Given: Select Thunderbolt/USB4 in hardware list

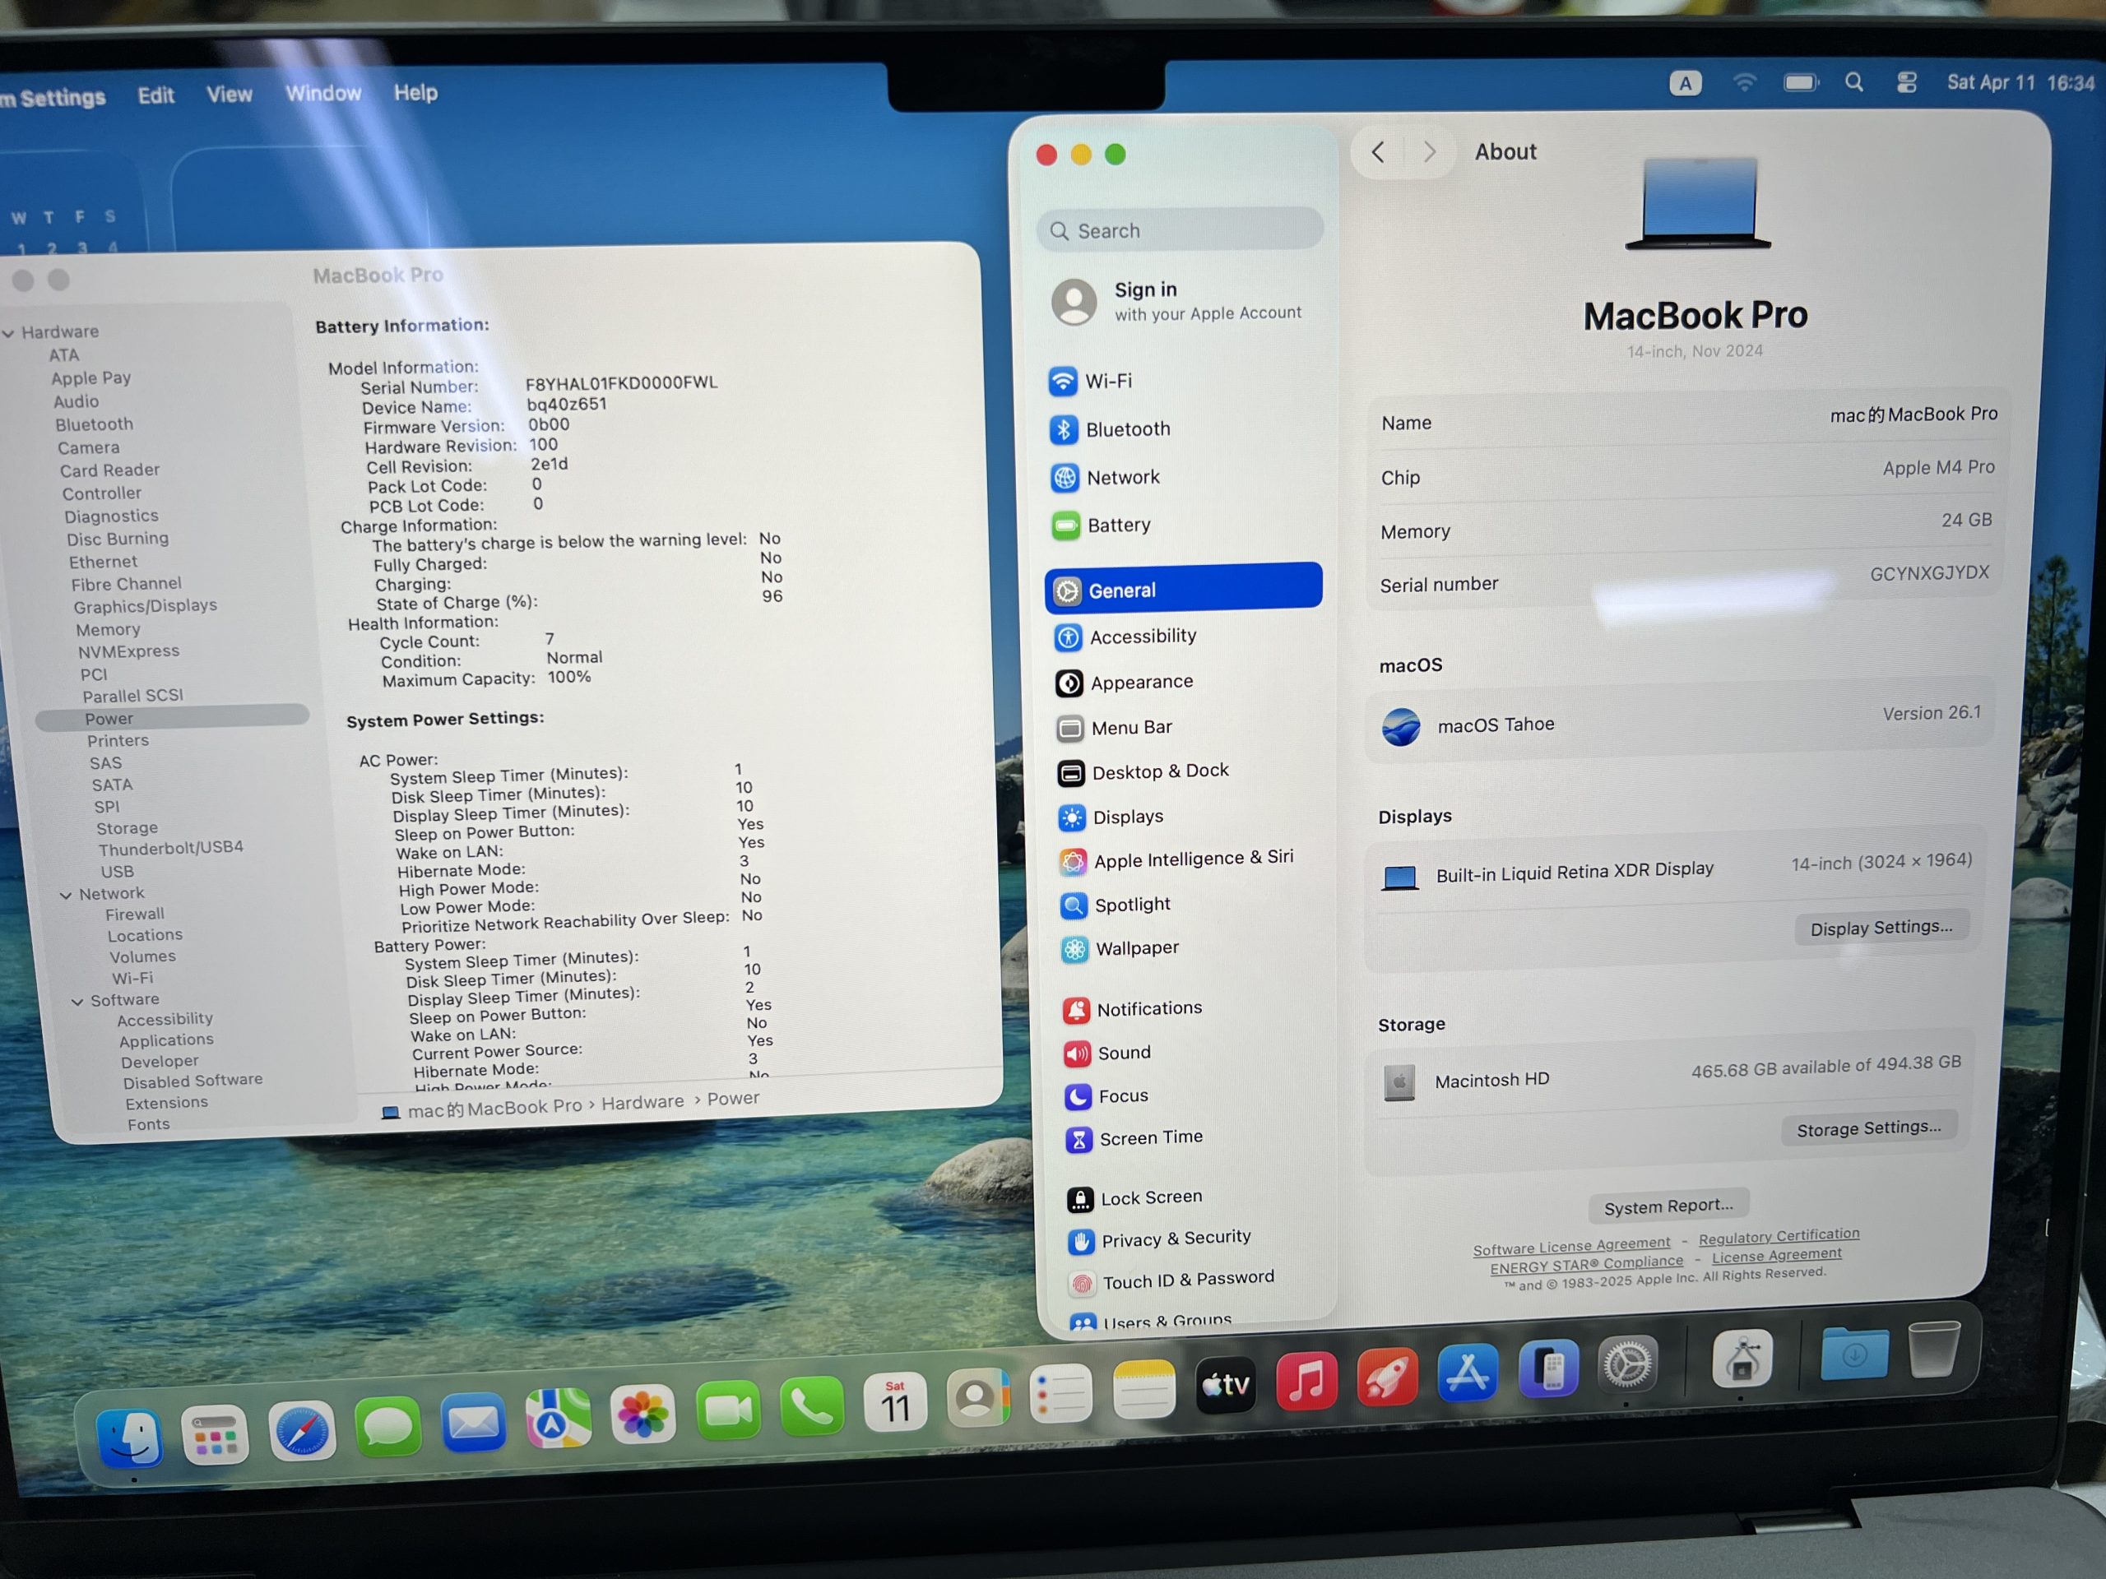Looking at the screenshot, I should [170, 847].
